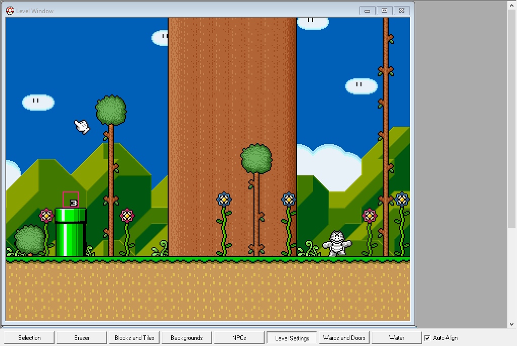Toggle the Auto-Align checkbox

(427, 338)
